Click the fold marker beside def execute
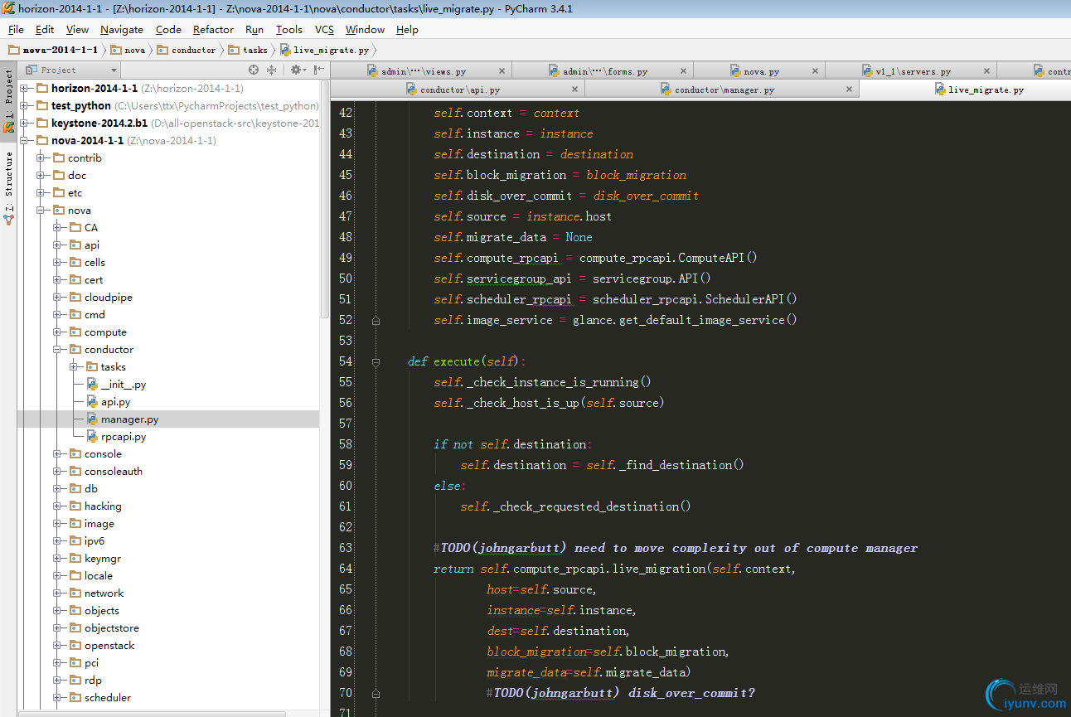Viewport: 1071px width, 717px height. (x=376, y=361)
